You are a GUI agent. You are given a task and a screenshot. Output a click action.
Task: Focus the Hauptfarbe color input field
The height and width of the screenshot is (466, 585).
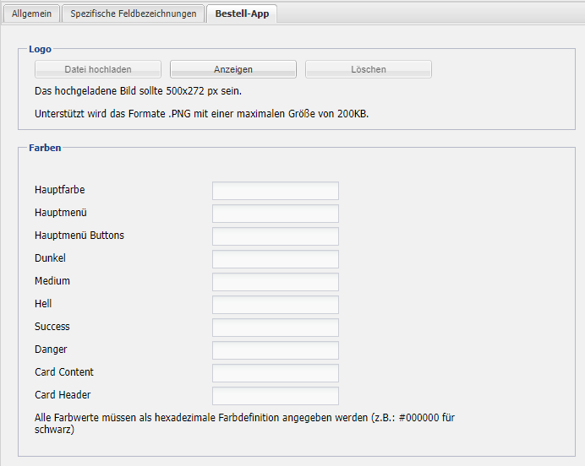pyautogui.click(x=275, y=190)
